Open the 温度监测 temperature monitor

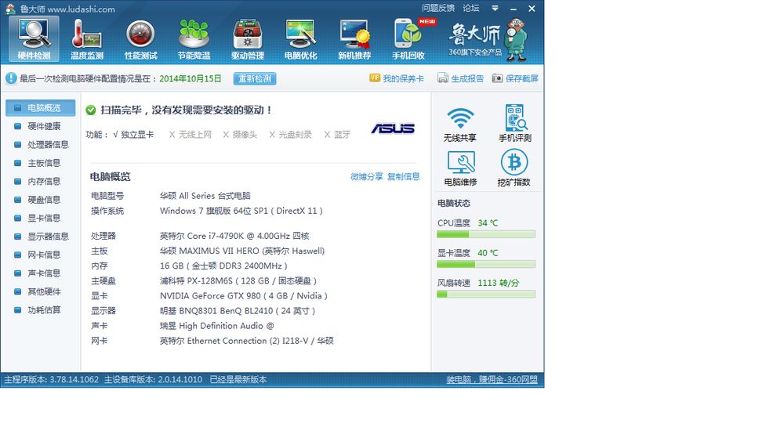tap(87, 39)
